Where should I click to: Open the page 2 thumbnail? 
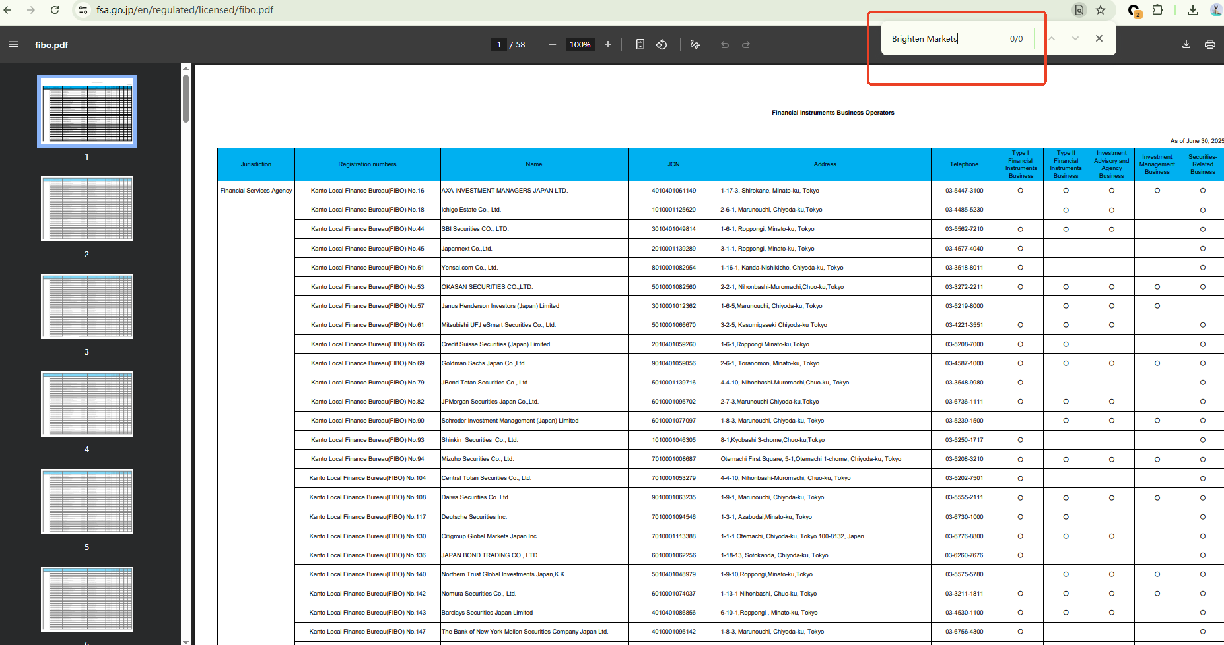point(87,208)
